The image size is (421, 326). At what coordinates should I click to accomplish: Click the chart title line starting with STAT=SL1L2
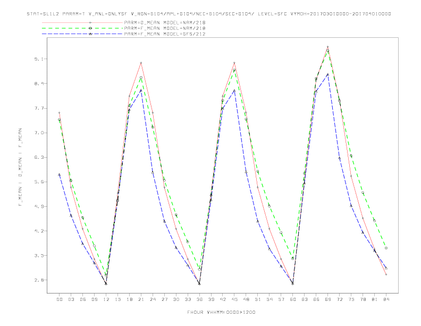pyautogui.click(x=209, y=14)
